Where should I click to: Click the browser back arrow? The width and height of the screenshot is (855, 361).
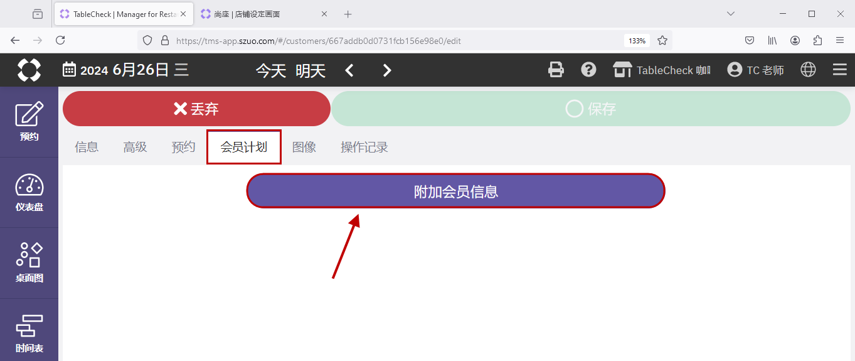click(15, 40)
